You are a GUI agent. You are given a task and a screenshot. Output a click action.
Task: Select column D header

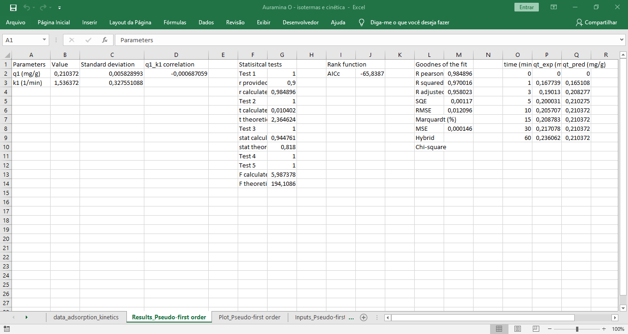176,55
